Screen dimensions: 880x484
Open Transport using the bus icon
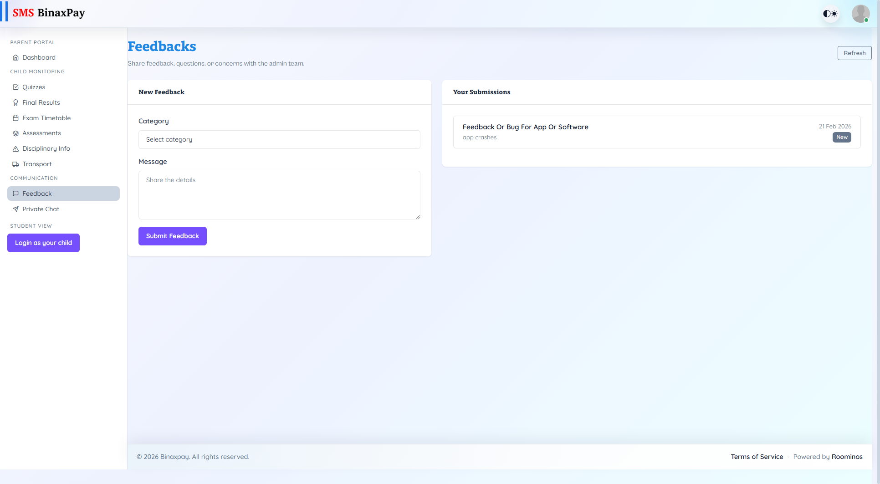point(16,164)
